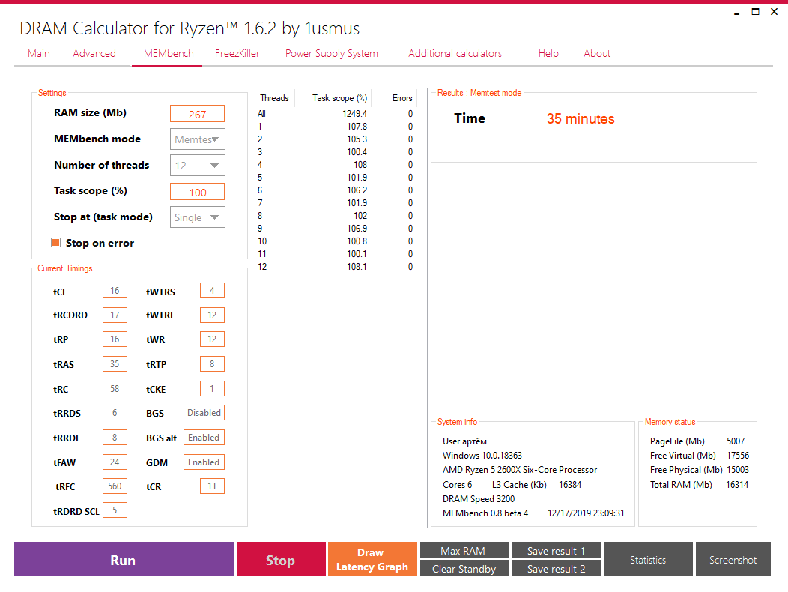Open the Number of threads dropdown
The height and width of the screenshot is (592, 788).
pyautogui.click(x=198, y=166)
